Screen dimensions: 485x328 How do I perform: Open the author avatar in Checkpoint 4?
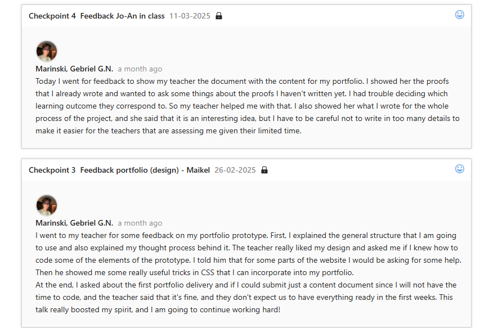tap(47, 51)
